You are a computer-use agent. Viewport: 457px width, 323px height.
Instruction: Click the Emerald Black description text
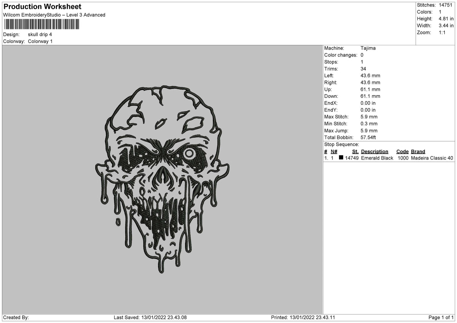(x=377, y=158)
